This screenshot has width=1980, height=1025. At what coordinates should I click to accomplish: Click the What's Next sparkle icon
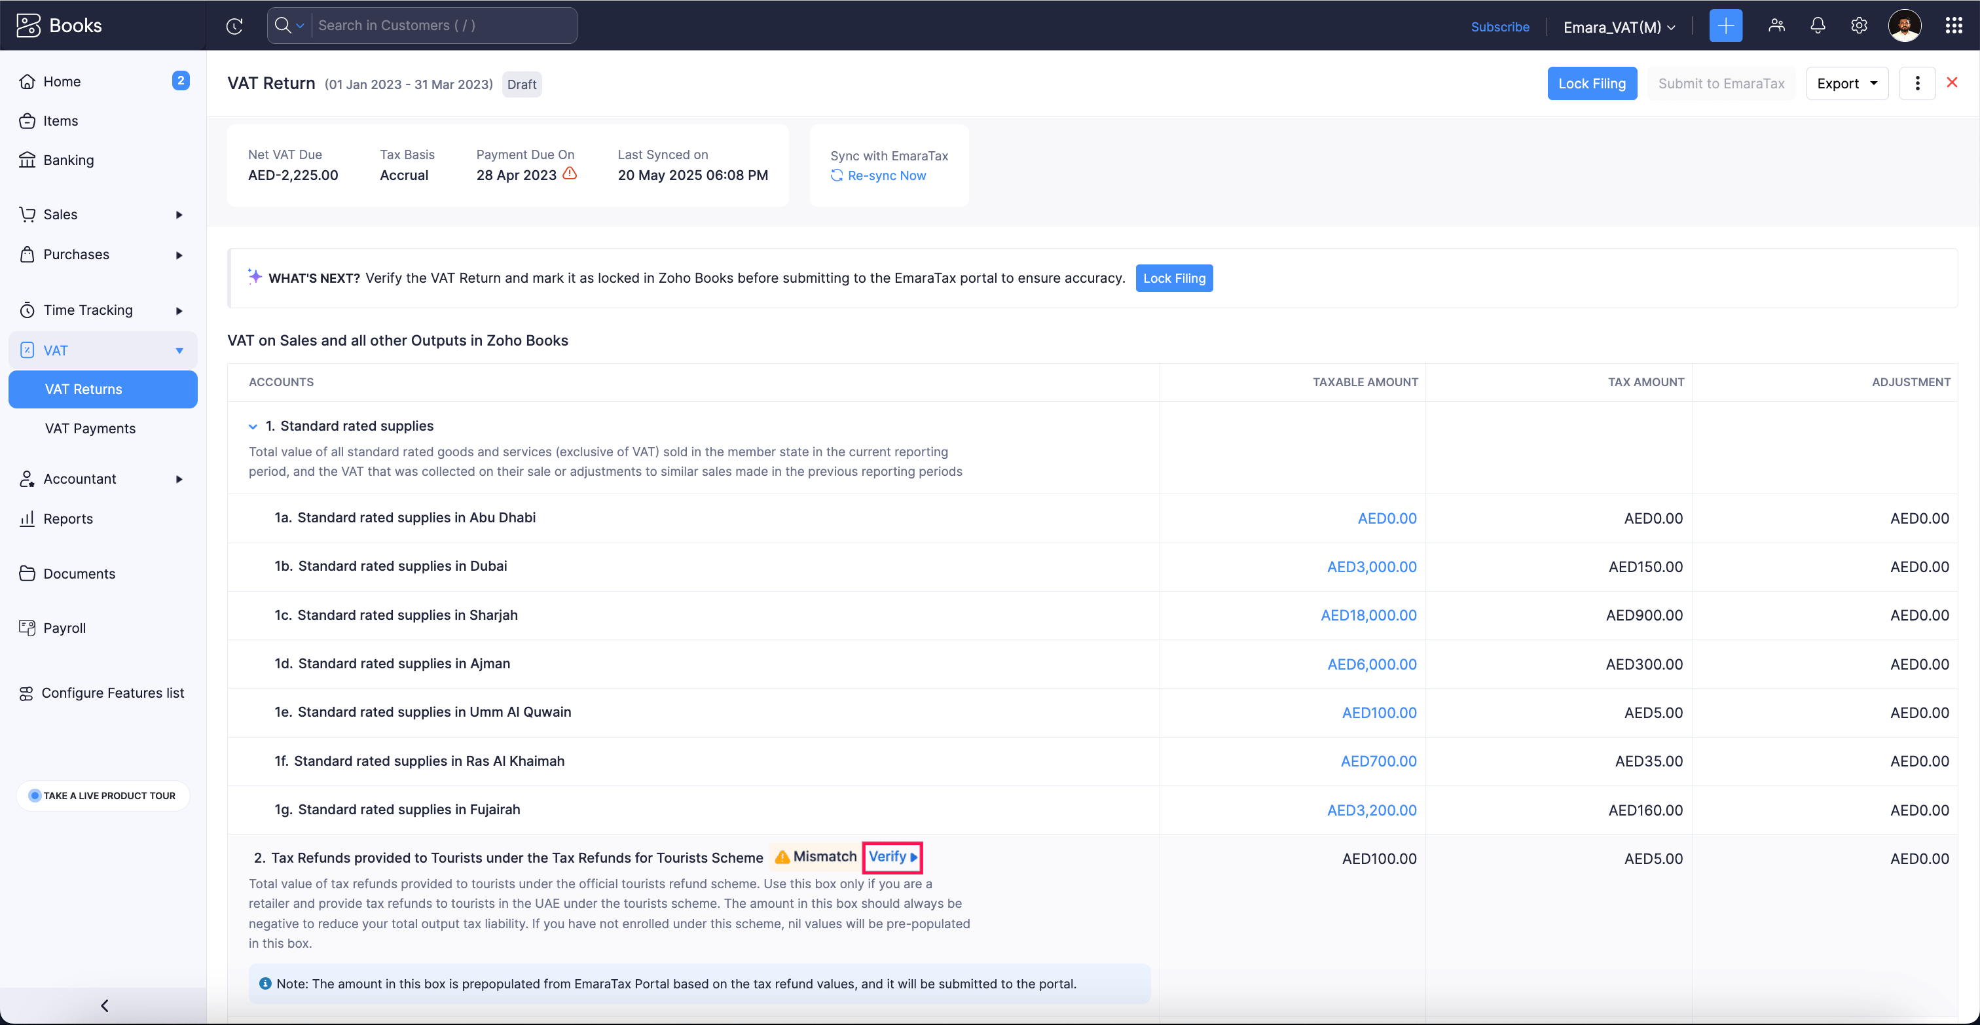pos(255,277)
